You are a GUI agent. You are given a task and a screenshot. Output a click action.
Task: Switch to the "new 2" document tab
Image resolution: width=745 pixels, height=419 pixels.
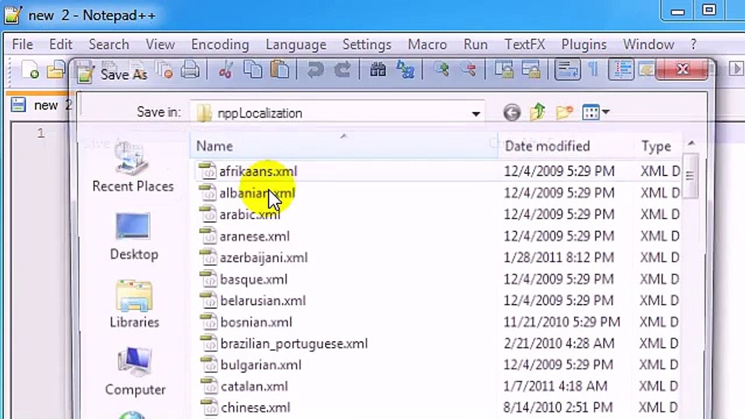pos(41,105)
